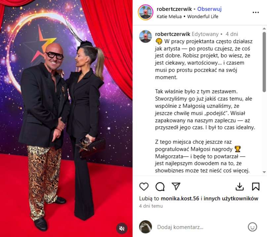The image size is (267, 237).
Task: Click caption scrollbar down arrow
Action: click(x=264, y=172)
